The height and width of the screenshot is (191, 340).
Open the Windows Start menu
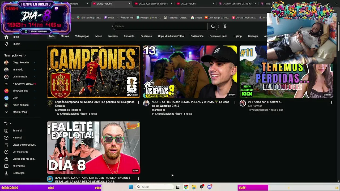point(131,187)
